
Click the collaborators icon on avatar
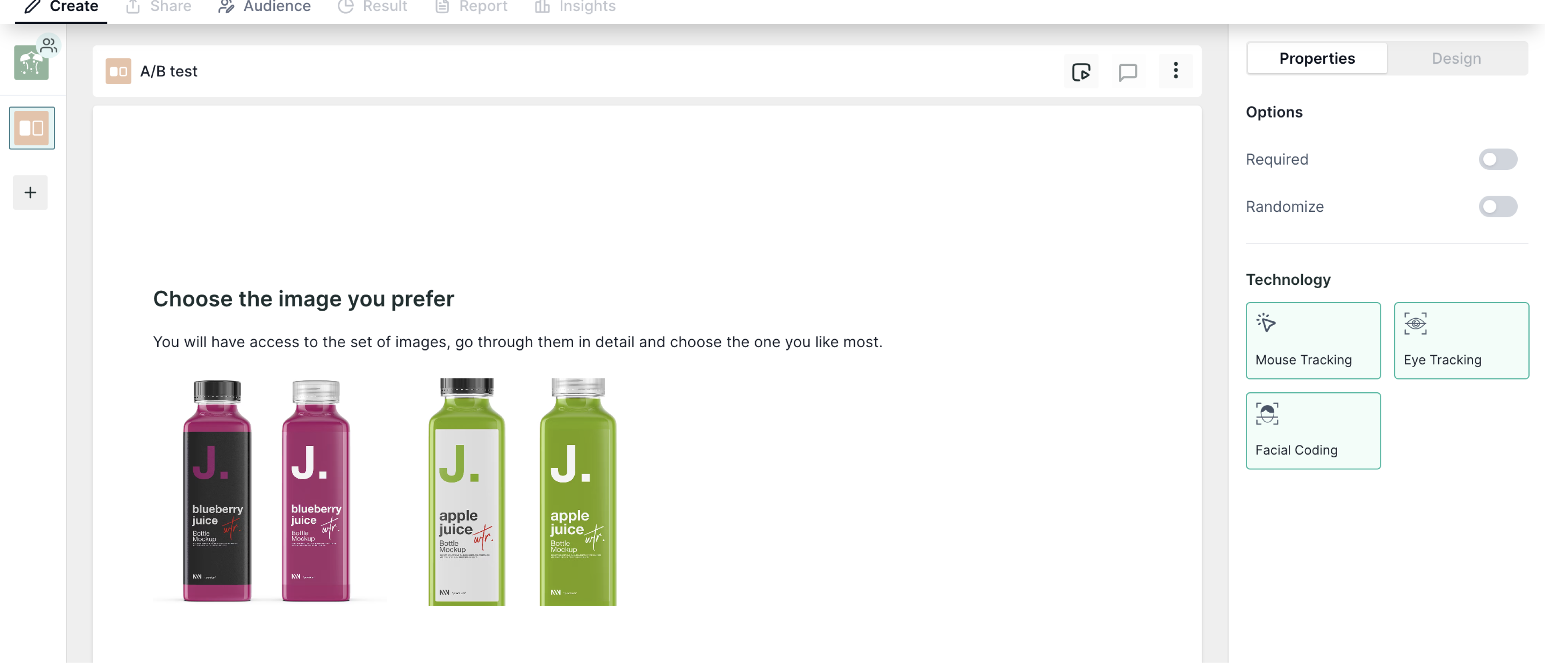tap(49, 45)
